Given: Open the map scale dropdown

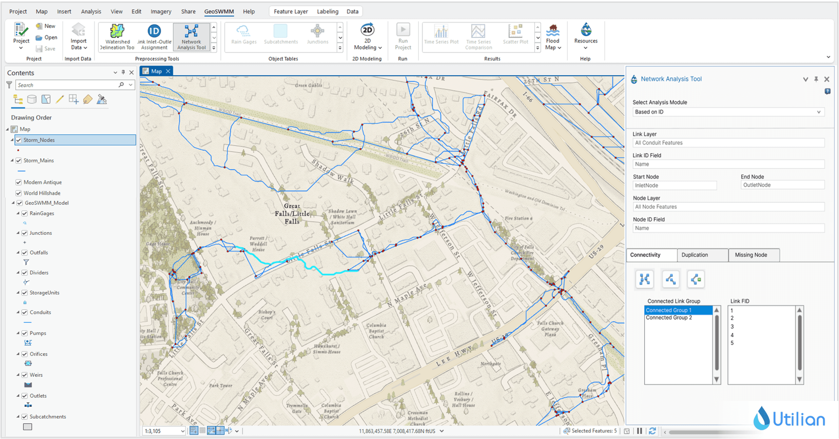Looking at the screenshot, I should point(183,431).
